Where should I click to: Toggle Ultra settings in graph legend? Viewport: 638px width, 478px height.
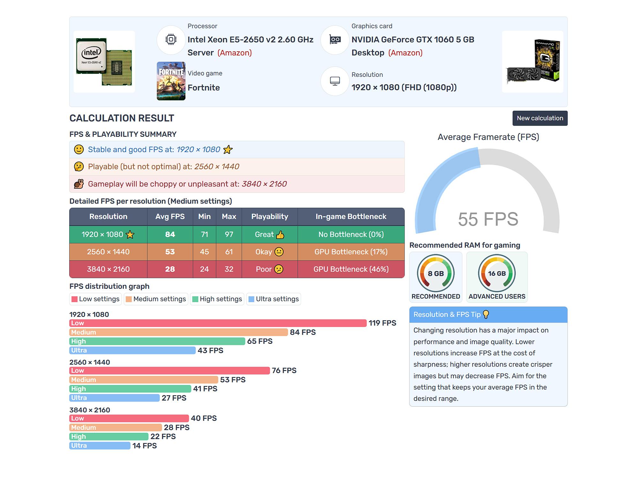click(x=273, y=299)
